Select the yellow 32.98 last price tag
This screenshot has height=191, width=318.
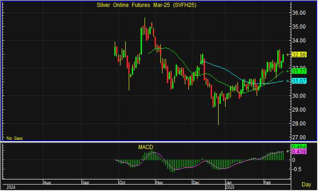300,55
